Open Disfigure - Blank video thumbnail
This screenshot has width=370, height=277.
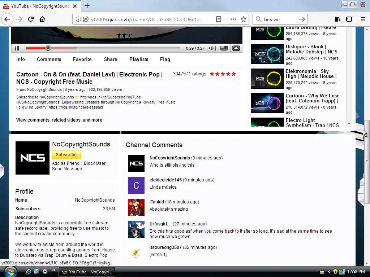tap(267, 54)
